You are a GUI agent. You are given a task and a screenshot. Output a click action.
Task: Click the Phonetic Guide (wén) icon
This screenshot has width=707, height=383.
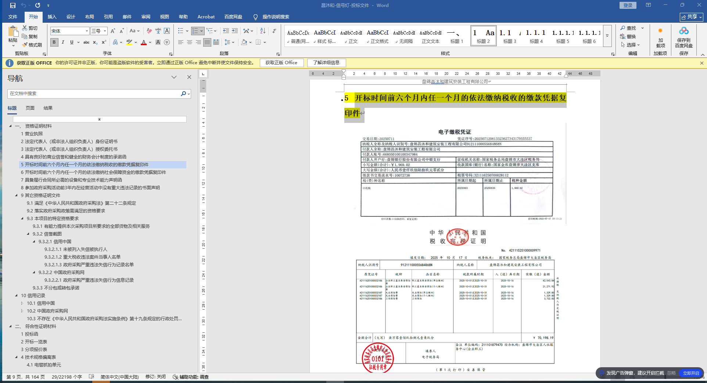click(x=158, y=31)
